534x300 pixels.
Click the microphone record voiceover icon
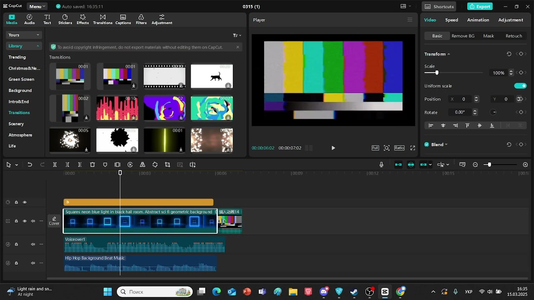[x=381, y=165]
